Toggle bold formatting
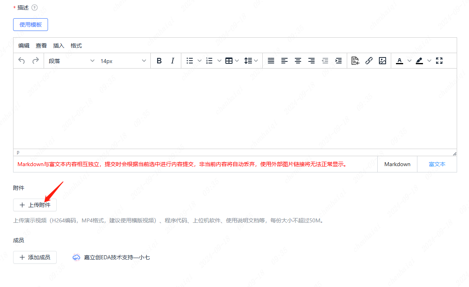The height and width of the screenshot is (287, 469). [x=159, y=61]
